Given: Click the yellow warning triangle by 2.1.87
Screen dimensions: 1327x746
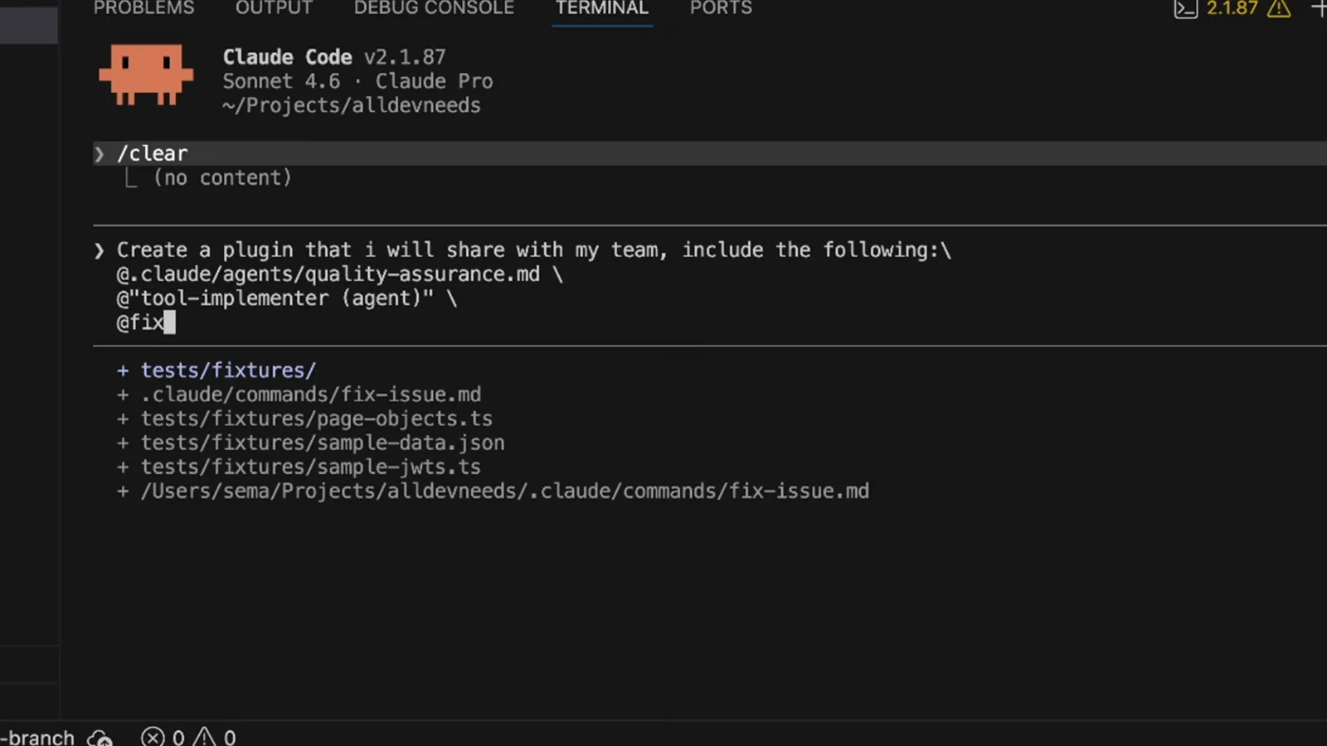Looking at the screenshot, I should [x=1279, y=9].
